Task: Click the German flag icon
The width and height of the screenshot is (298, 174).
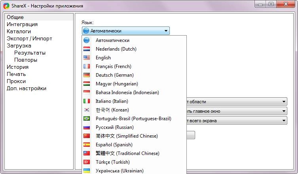Action: 87,75
